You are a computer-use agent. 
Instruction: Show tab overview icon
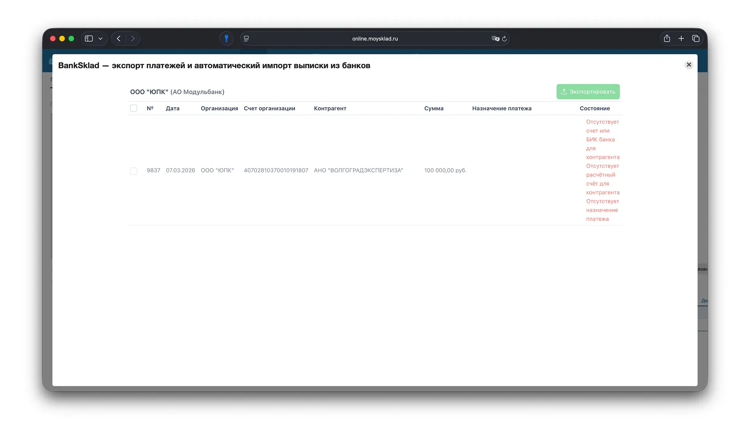click(x=696, y=39)
